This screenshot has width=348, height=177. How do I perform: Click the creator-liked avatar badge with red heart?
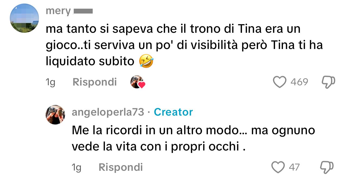pos(138,82)
